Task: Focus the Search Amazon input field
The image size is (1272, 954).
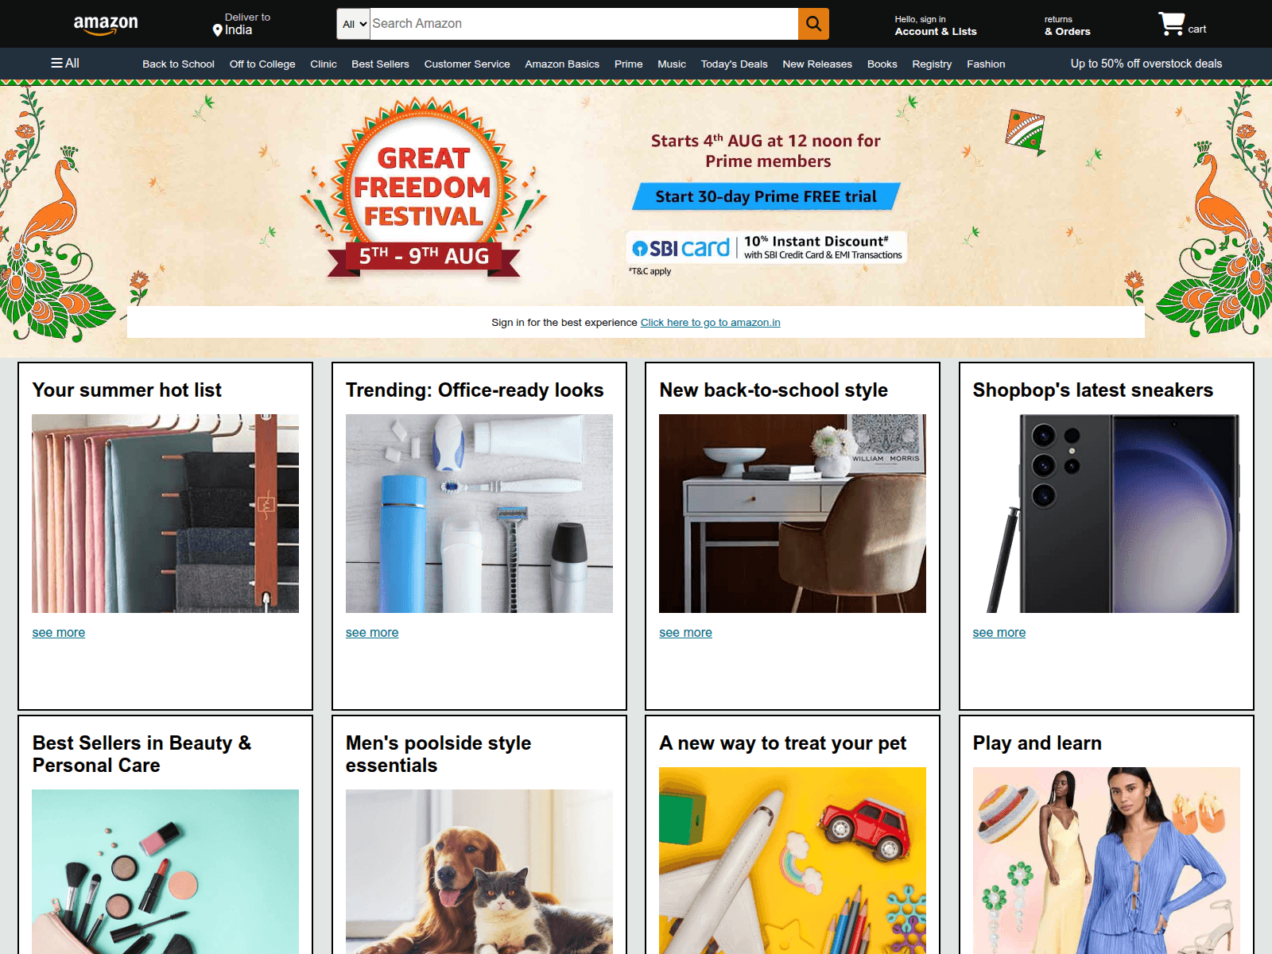Action: pyautogui.click(x=584, y=24)
